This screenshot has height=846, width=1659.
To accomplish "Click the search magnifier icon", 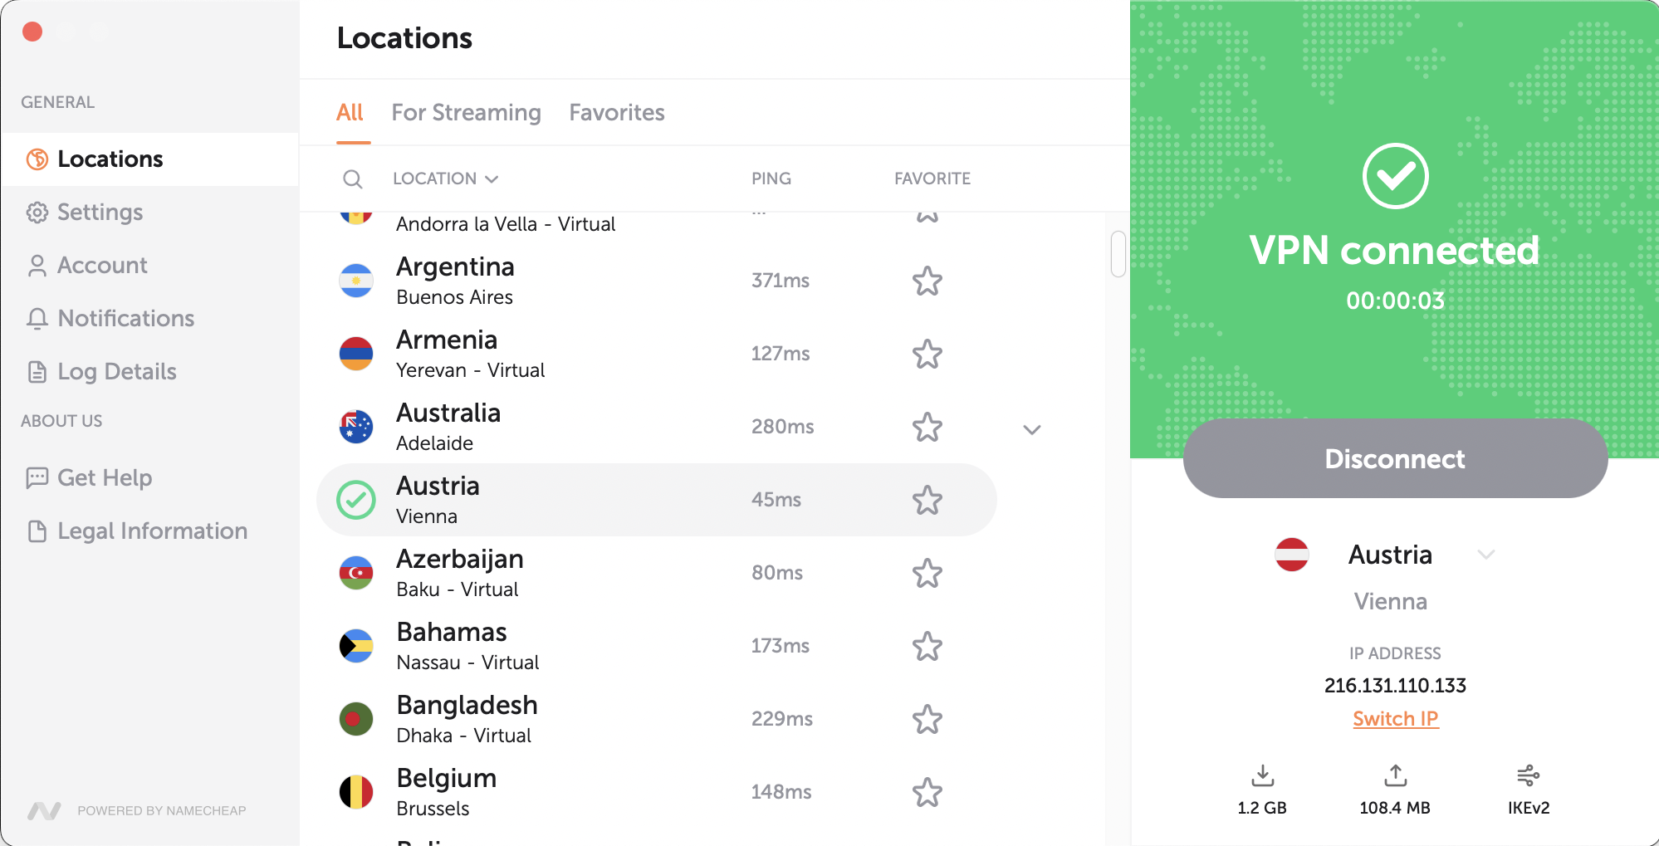I will (x=353, y=178).
